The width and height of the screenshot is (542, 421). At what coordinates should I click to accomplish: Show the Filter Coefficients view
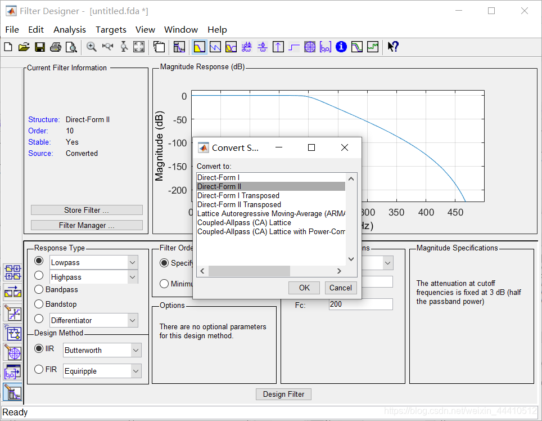326,47
